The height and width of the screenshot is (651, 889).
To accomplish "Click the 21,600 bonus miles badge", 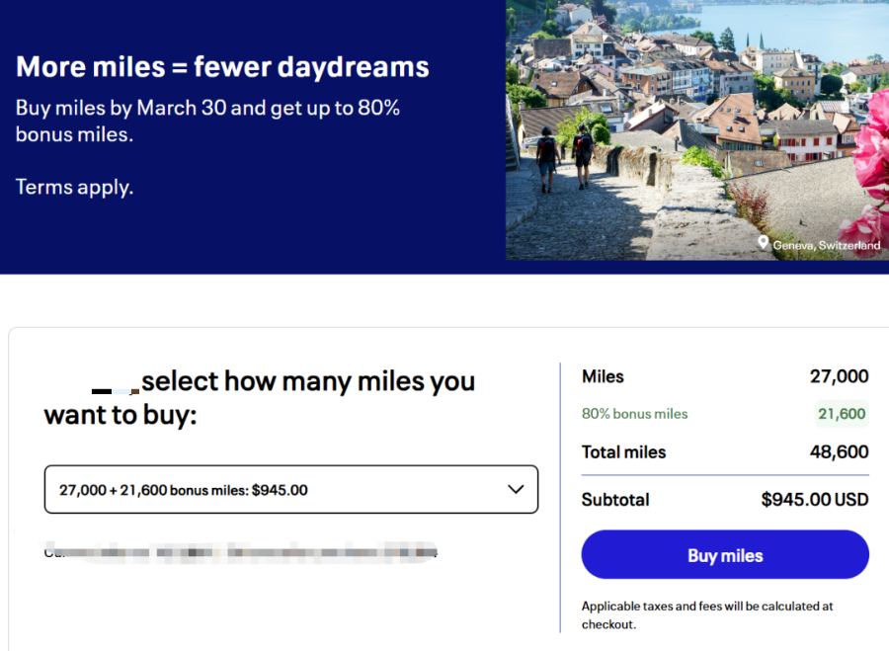I will [x=842, y=414].
